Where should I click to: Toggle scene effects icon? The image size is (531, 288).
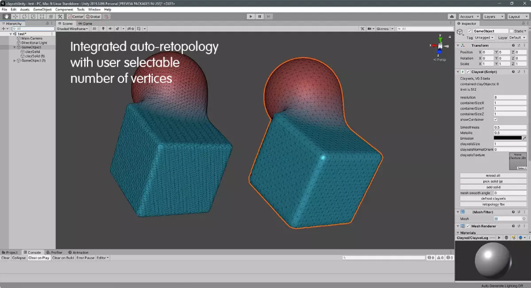pos(118,29)
